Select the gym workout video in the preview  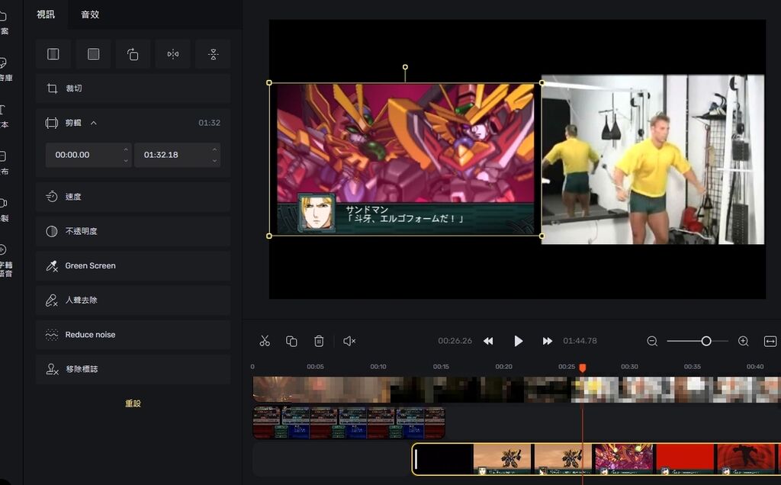point(653,159)
